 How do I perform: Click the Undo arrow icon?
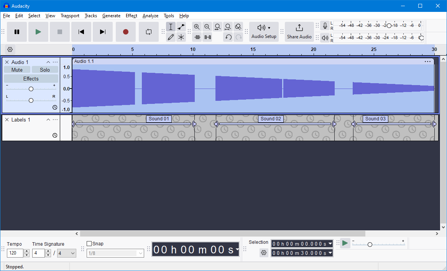[x=228, y=37]
